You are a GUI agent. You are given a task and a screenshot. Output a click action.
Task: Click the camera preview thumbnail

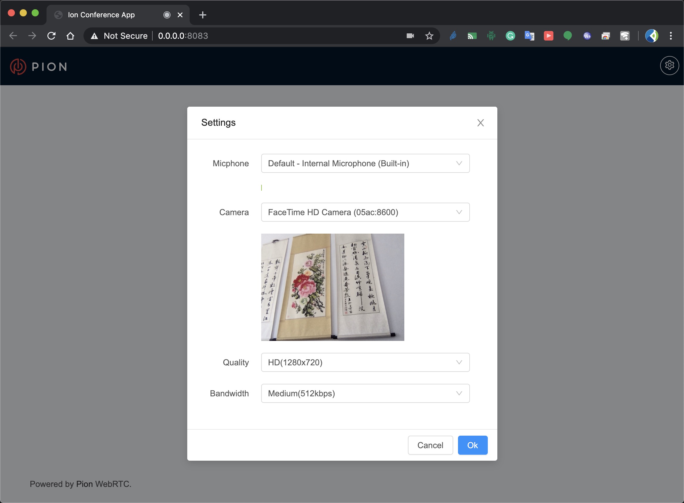tap(332, 287)
